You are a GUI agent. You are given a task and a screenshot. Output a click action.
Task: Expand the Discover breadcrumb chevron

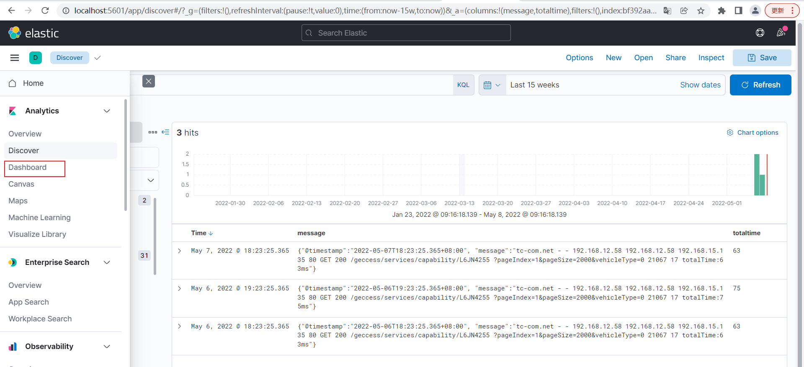tap(98, 58)
